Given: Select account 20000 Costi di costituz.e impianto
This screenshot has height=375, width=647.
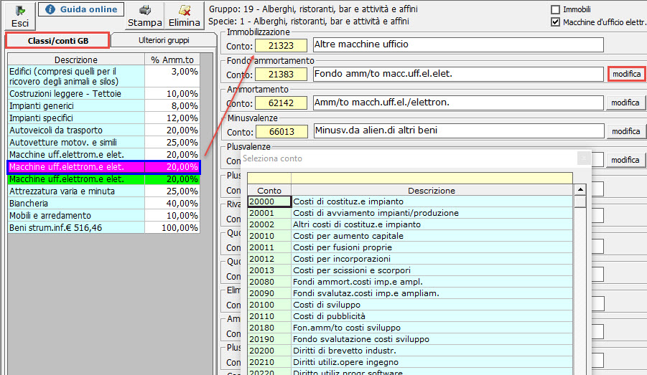Looking at the screenshot, I should 410,201.
